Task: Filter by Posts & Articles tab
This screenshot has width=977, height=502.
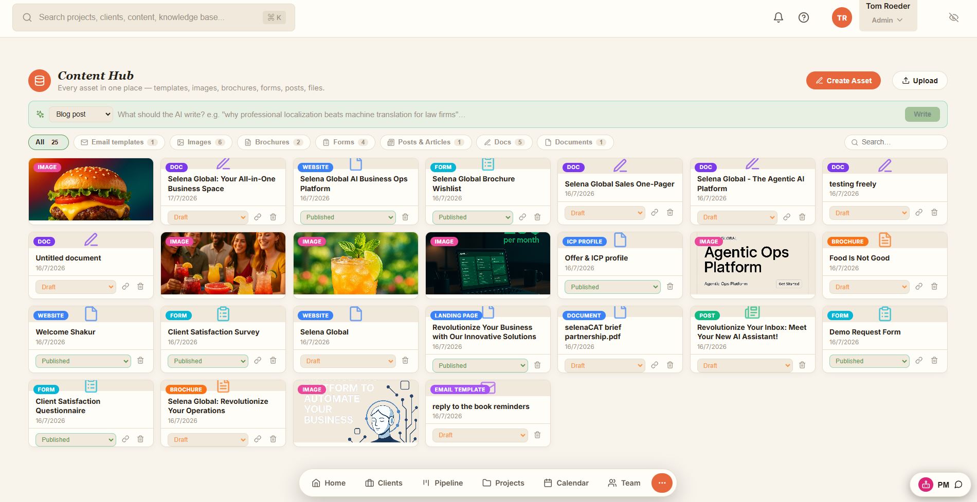Action: click(426, 142)
